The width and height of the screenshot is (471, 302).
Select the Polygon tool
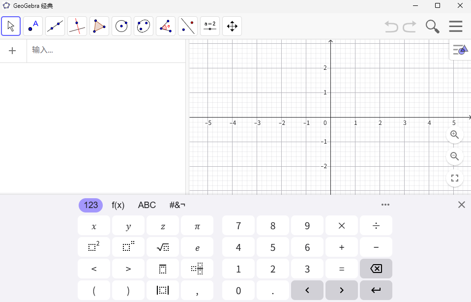click(99, 26)
